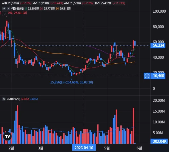Click the 16,460 crosshair price label
This screenshot has height=152, width=169.
pyautogui.click(x=158, y=76)
